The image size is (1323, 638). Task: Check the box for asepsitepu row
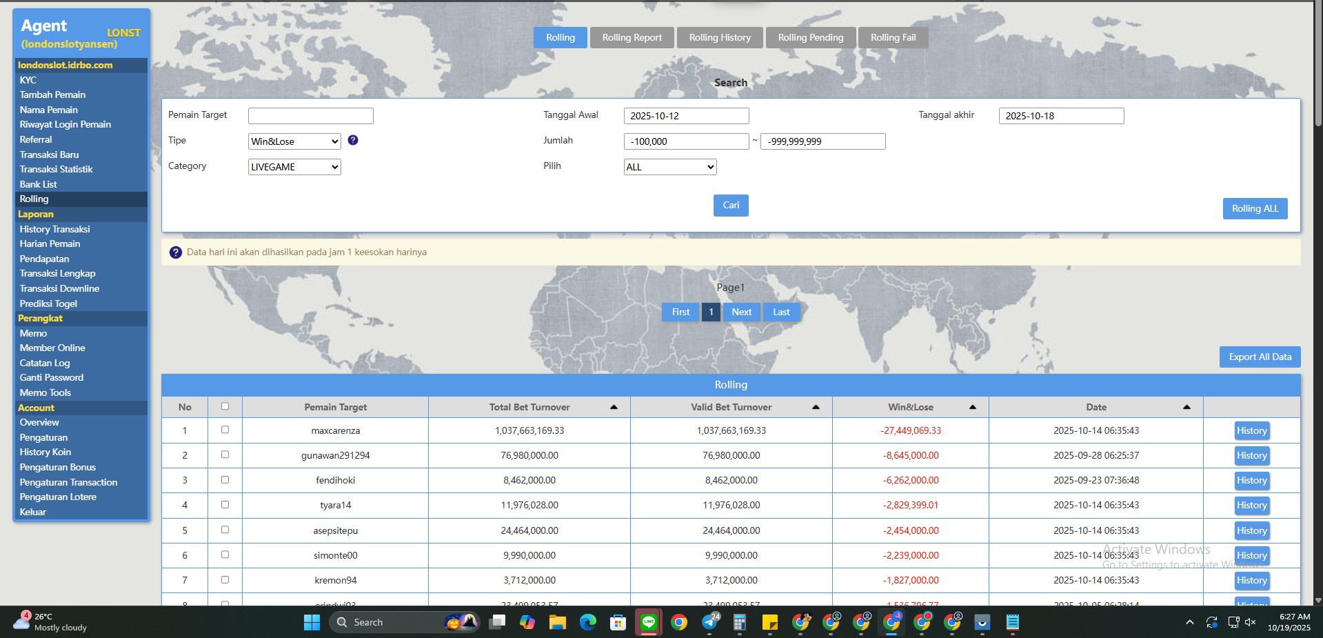coord(225,530)
